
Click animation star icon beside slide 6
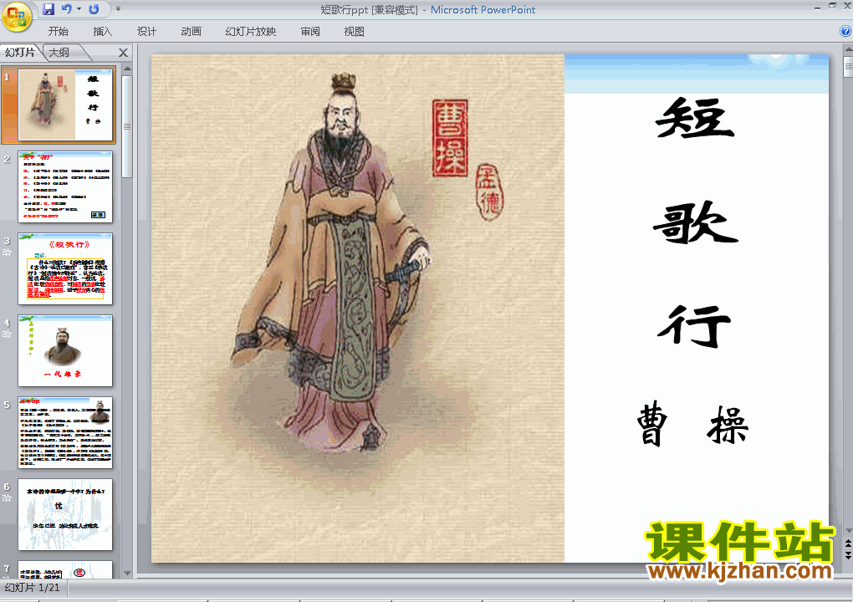(x=7, y=498)
